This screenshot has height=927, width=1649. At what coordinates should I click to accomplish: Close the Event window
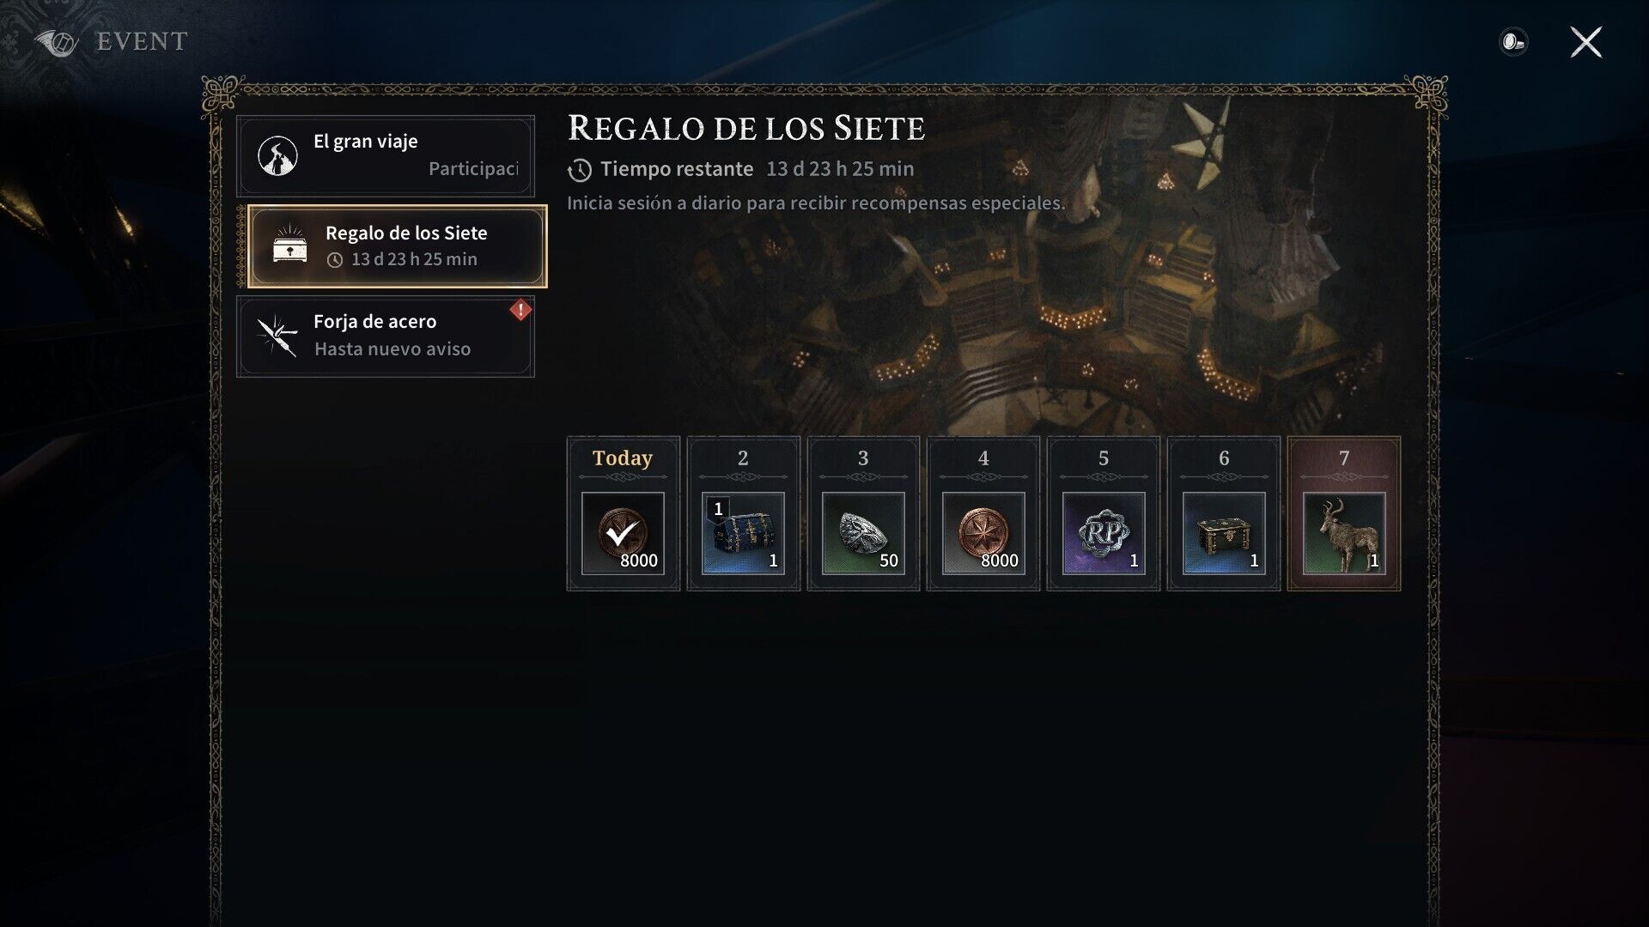tap(1585, 41)
